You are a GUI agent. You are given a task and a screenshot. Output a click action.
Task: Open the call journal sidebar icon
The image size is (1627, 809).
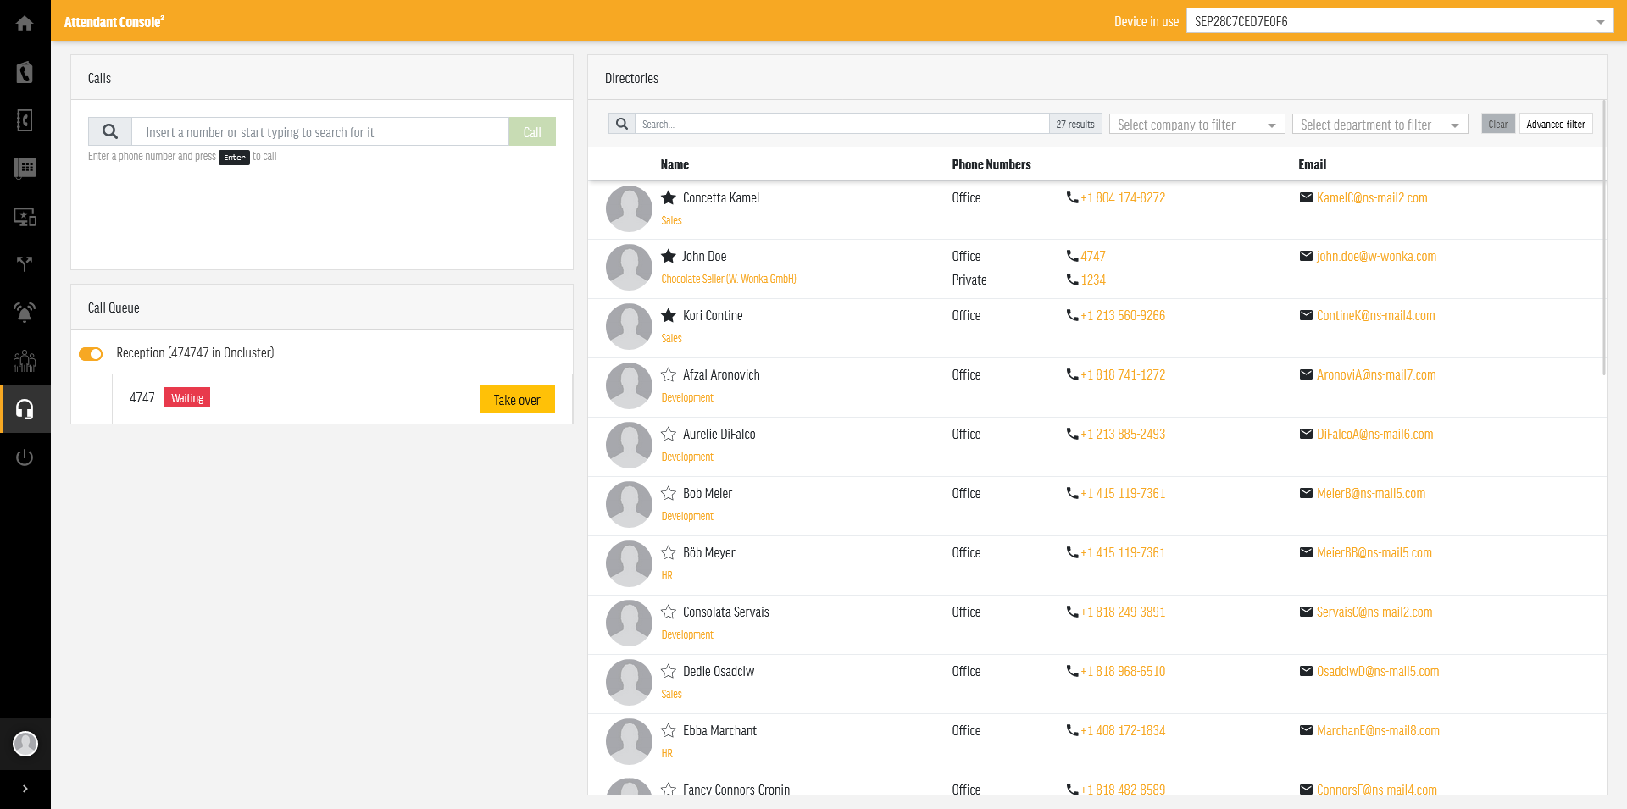[x=25, y=72]
